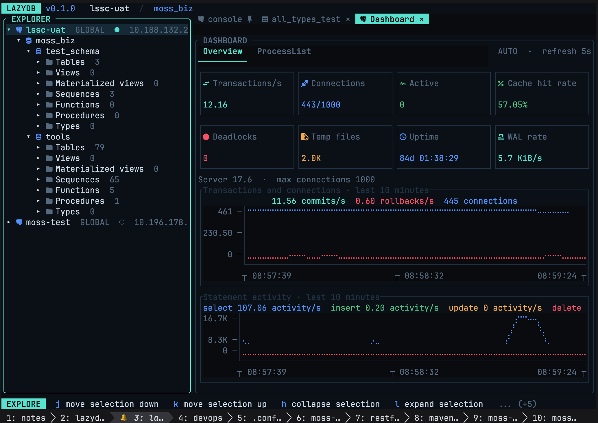Collapse the test_schema node
The width and height of the screenshot is (598, 423).
(x=29, y=51)
